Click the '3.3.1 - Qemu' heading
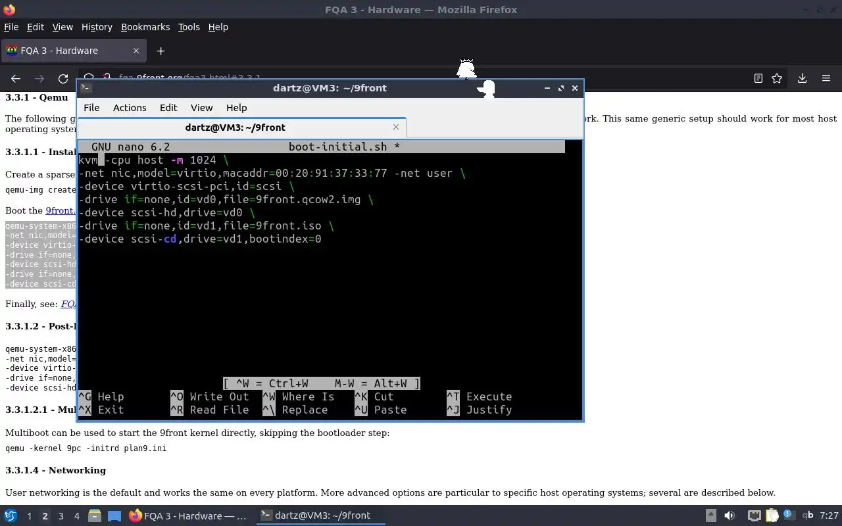Image resolution: width=842 pixels, height=526 pixels. pos(37,97)
